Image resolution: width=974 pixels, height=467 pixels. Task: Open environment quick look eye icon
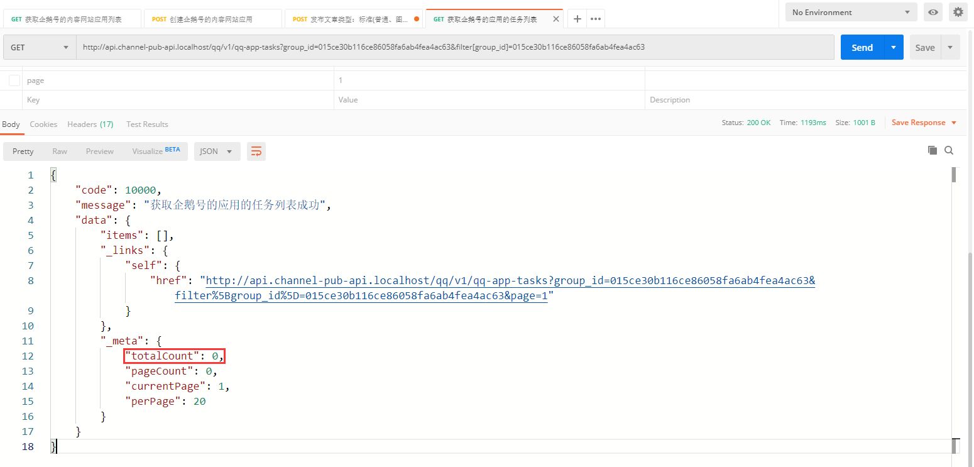point(933,12)
